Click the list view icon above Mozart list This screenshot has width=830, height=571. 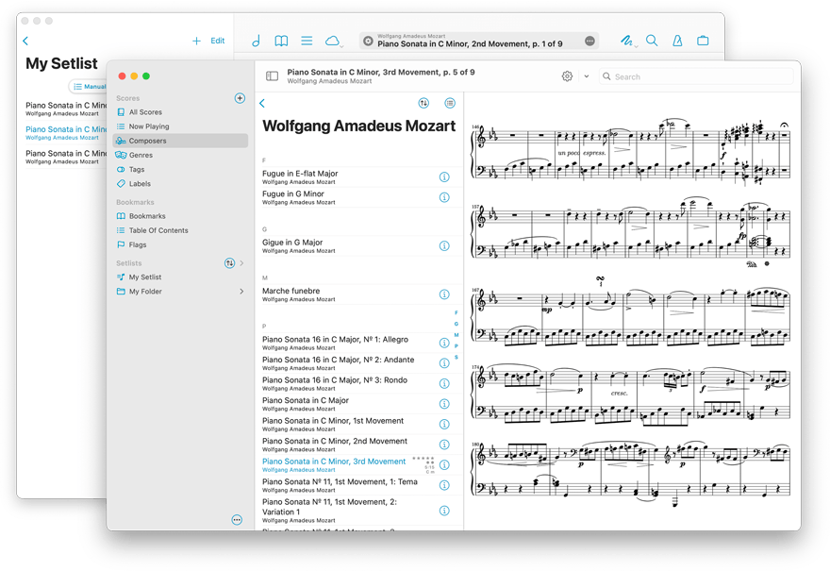[450, 103]
